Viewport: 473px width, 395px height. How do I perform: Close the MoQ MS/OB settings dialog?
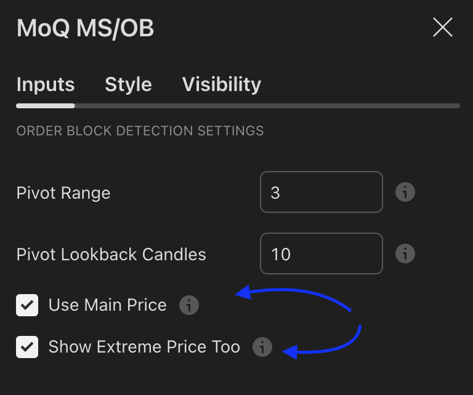click(443, 28)
